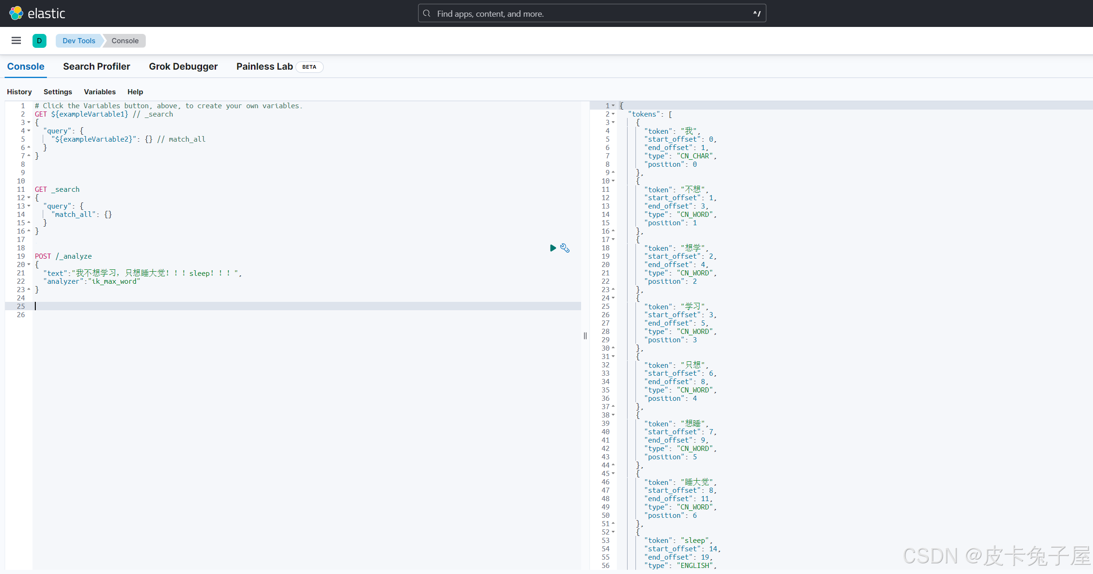The image size is (1093, 574).
Task: Click the search magnifier icon
Action: coord(427,13)
